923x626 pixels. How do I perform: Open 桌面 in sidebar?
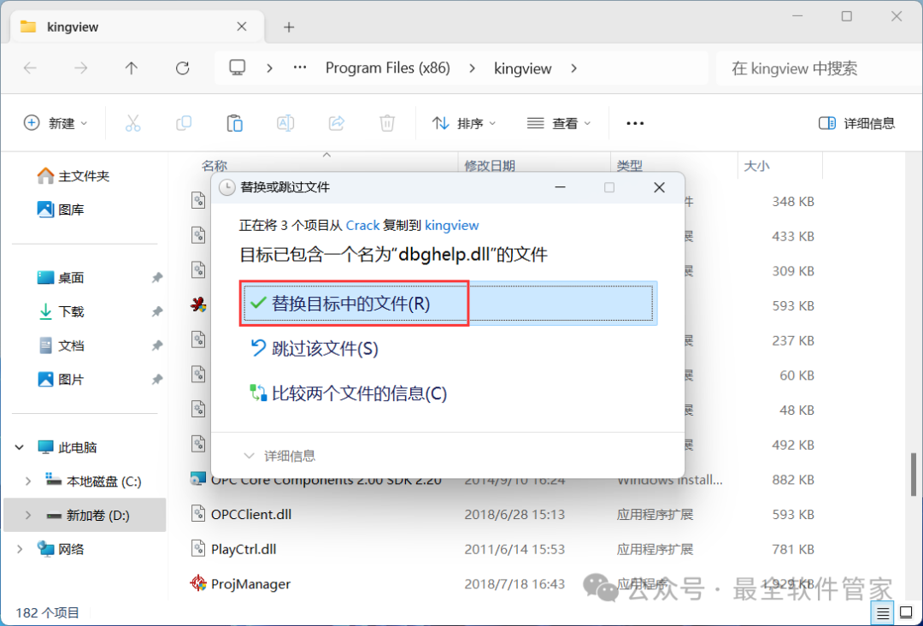tap(61, 277)
